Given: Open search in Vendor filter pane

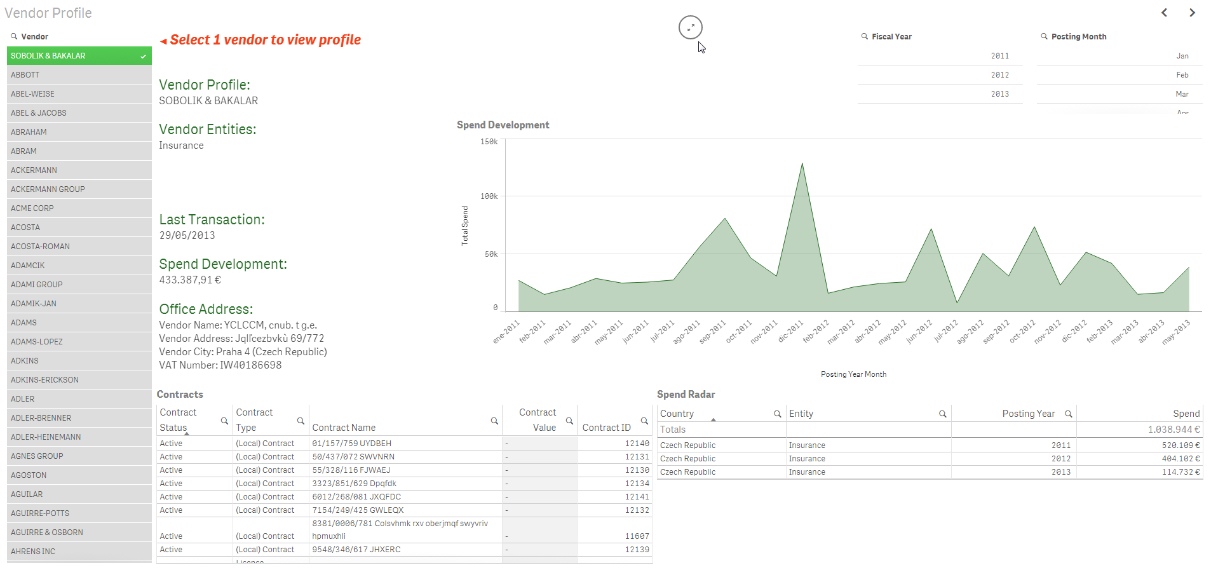Looking at the screenshot, I should [14, 37].
